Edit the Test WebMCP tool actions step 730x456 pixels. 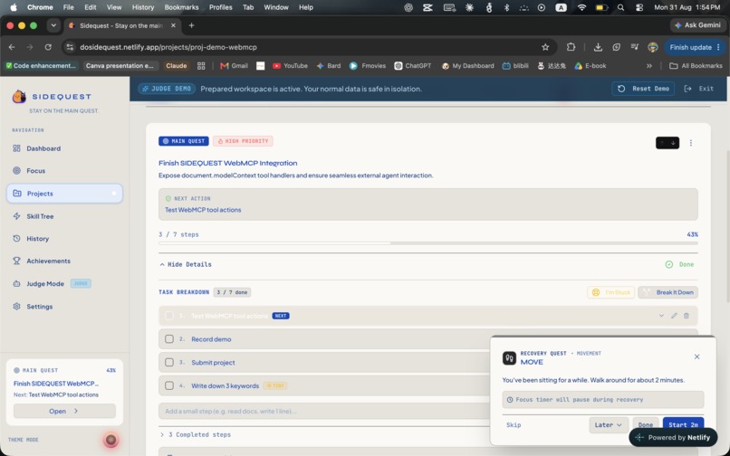coord(674,316)
